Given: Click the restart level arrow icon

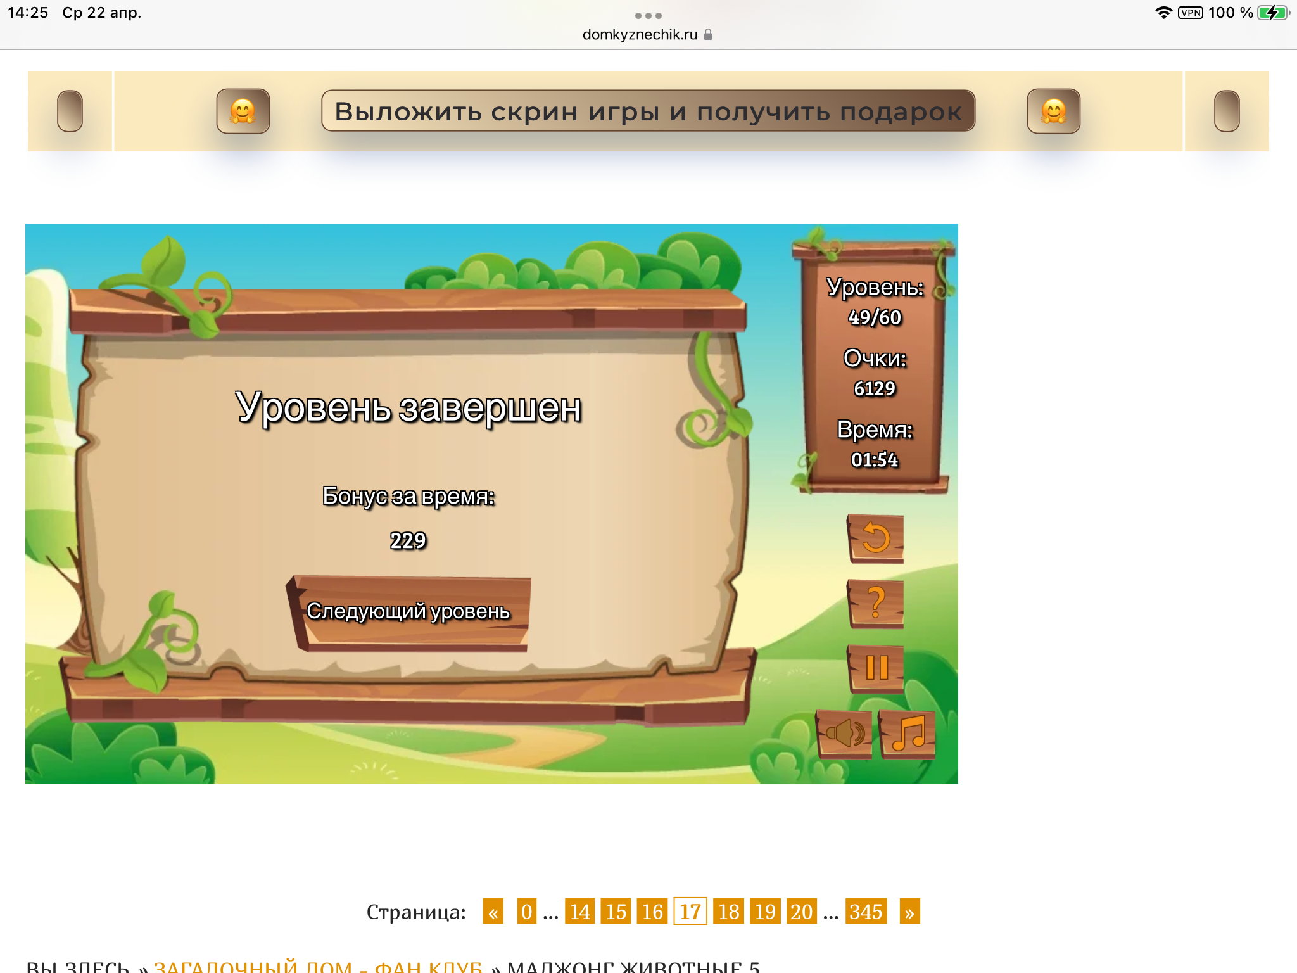Looking at the screenshot, I should click(876, 538).
